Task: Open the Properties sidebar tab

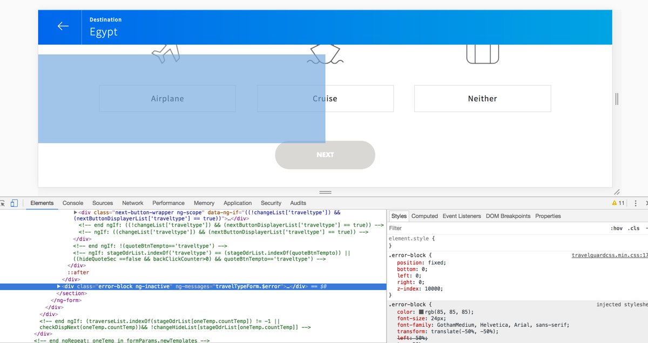Action: coord(548,216)
